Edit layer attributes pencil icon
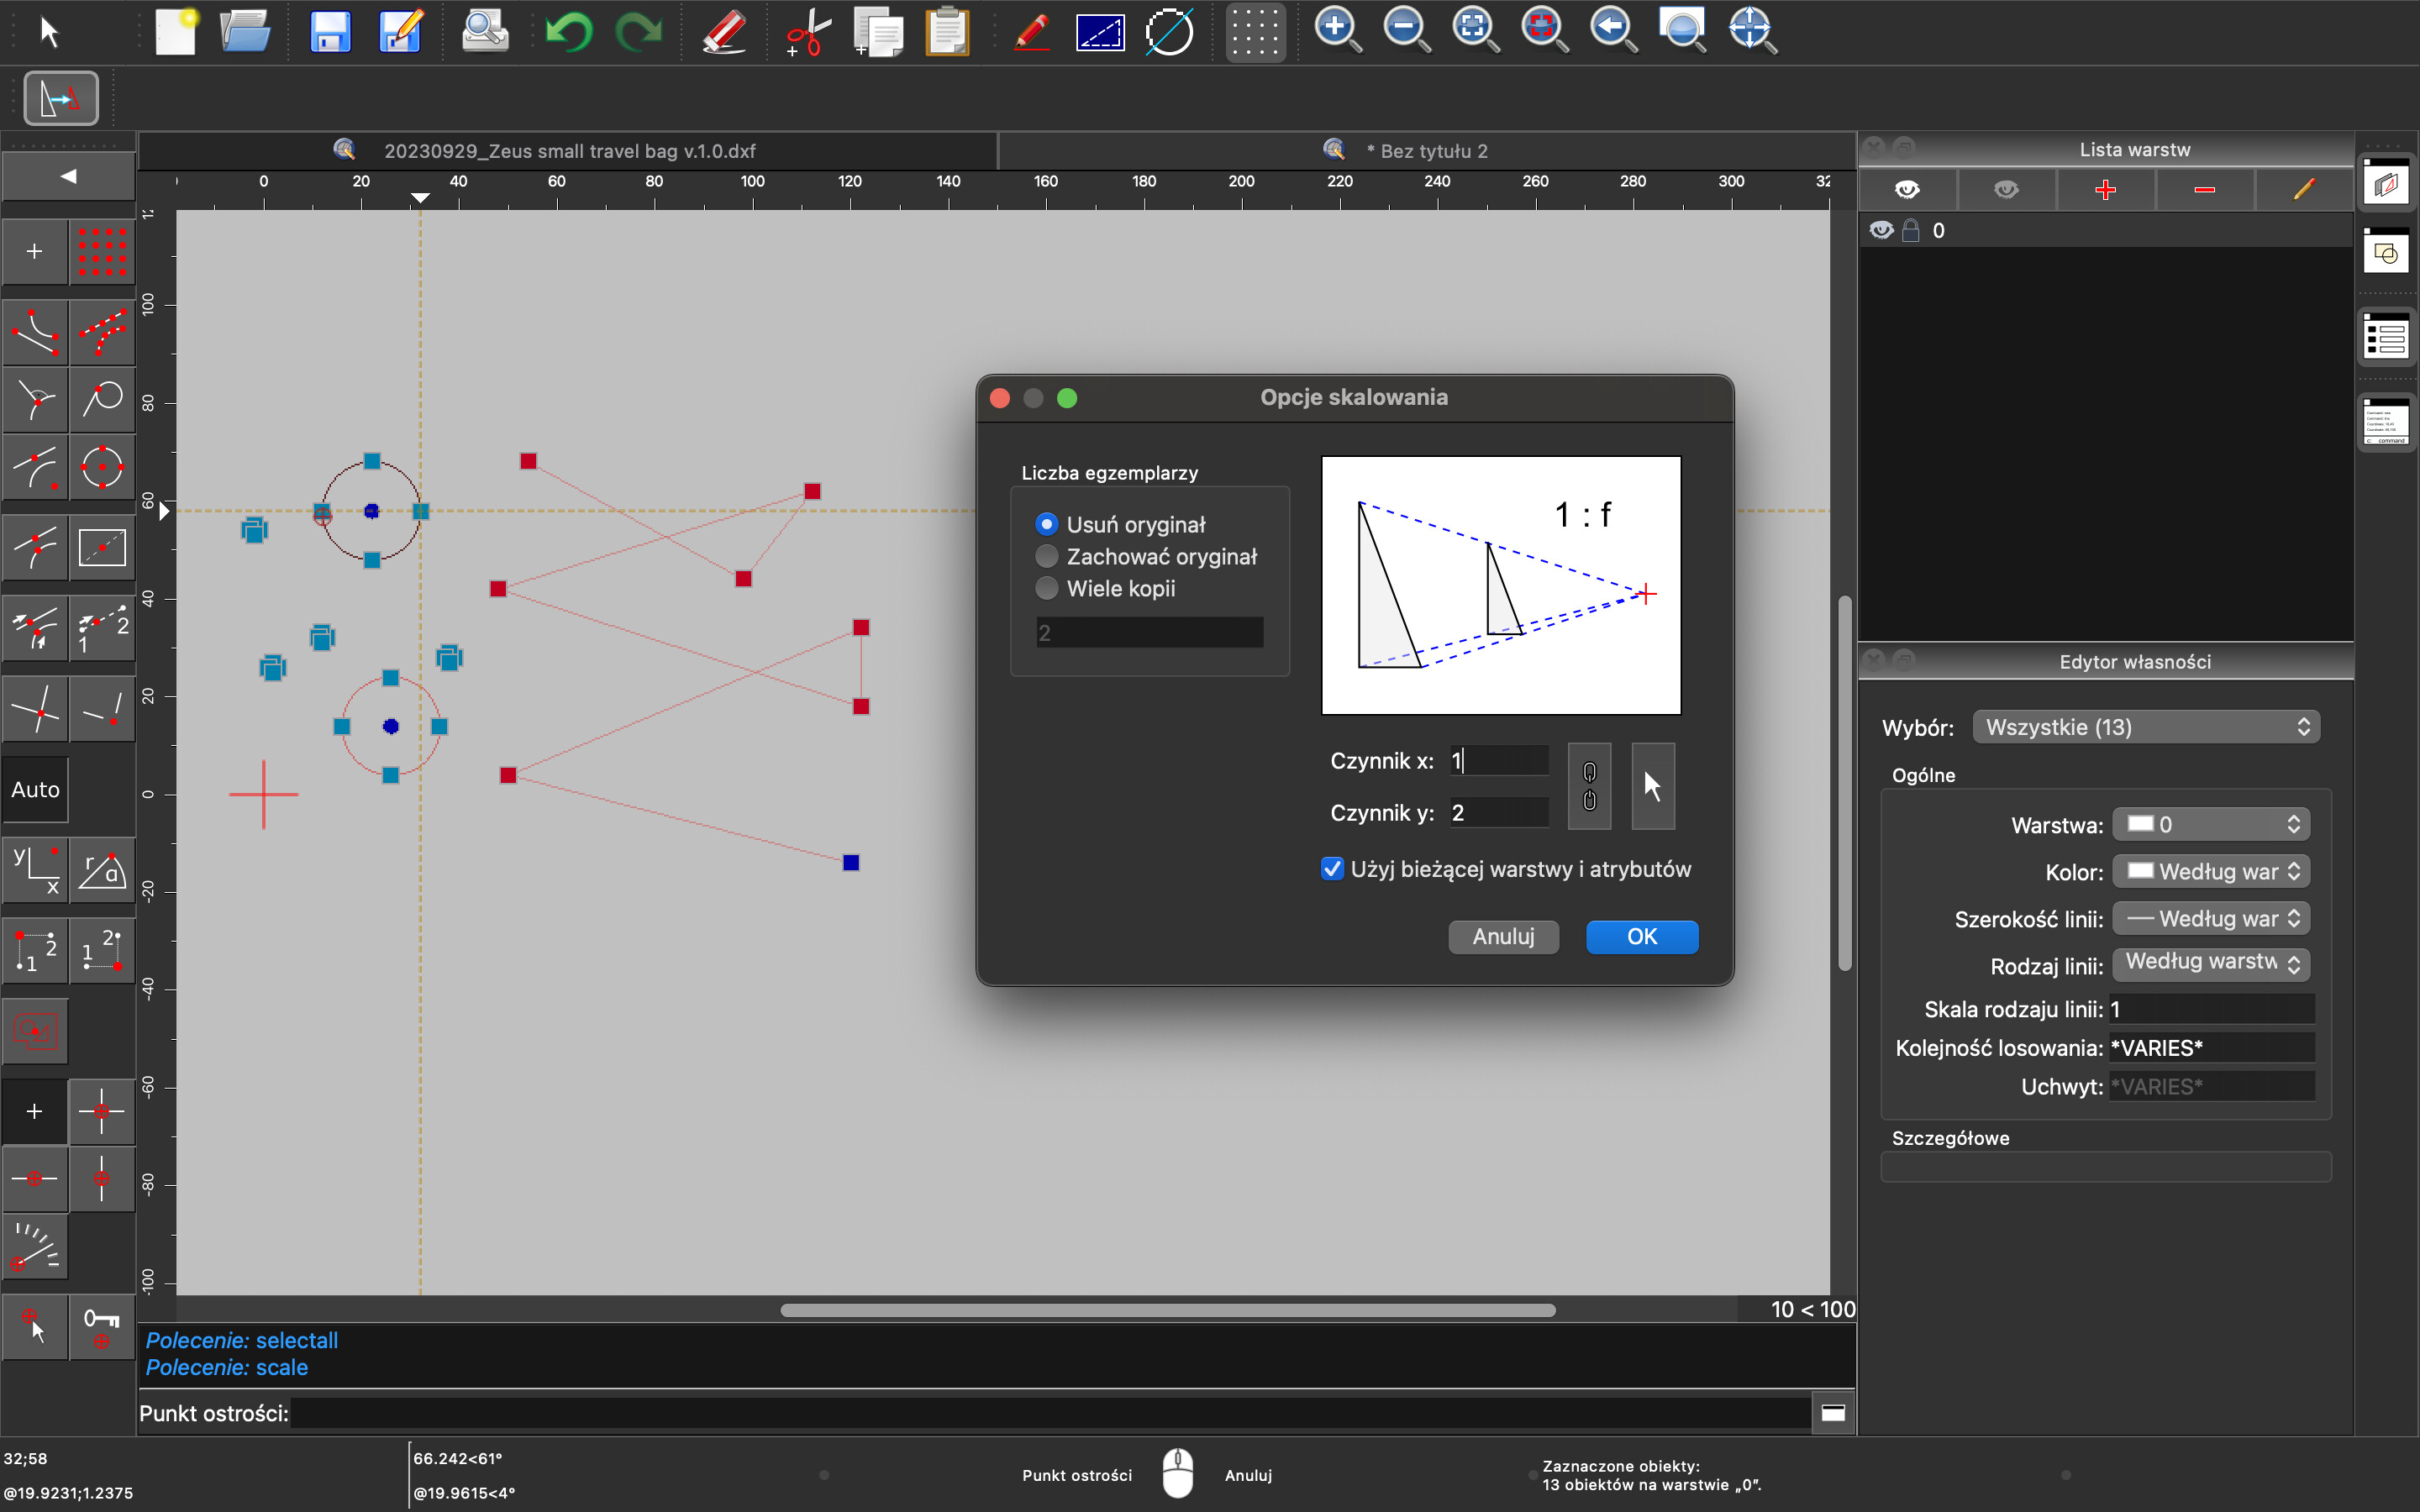Image resolution: width=2420 pixels, height=1512 pixels. (x=2303, y=190)
